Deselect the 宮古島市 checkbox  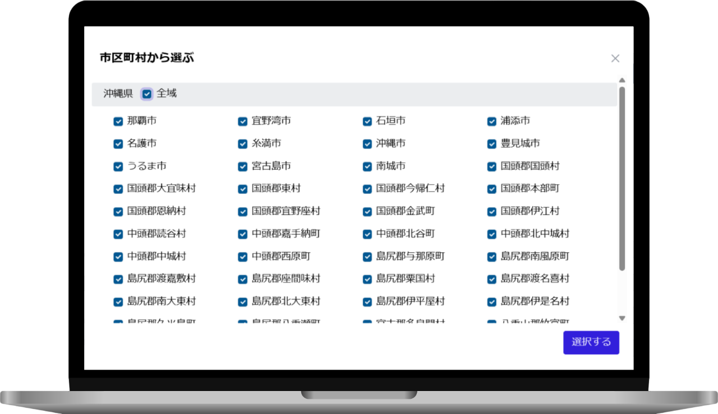243,167
